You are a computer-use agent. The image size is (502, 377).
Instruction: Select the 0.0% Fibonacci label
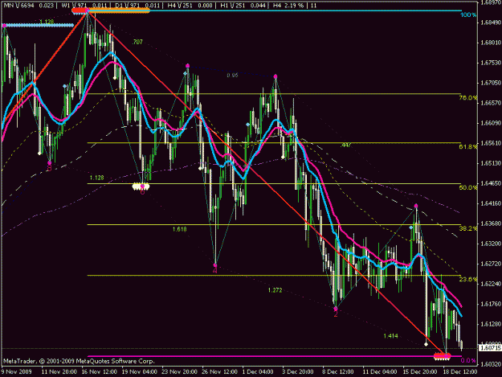click(468, 360)
